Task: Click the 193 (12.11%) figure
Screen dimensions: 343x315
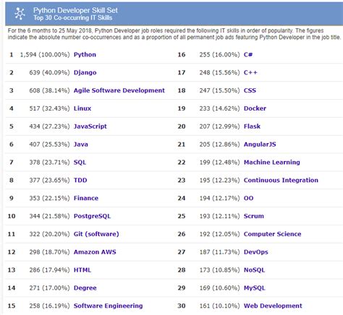Action: (x=219, y=216)
